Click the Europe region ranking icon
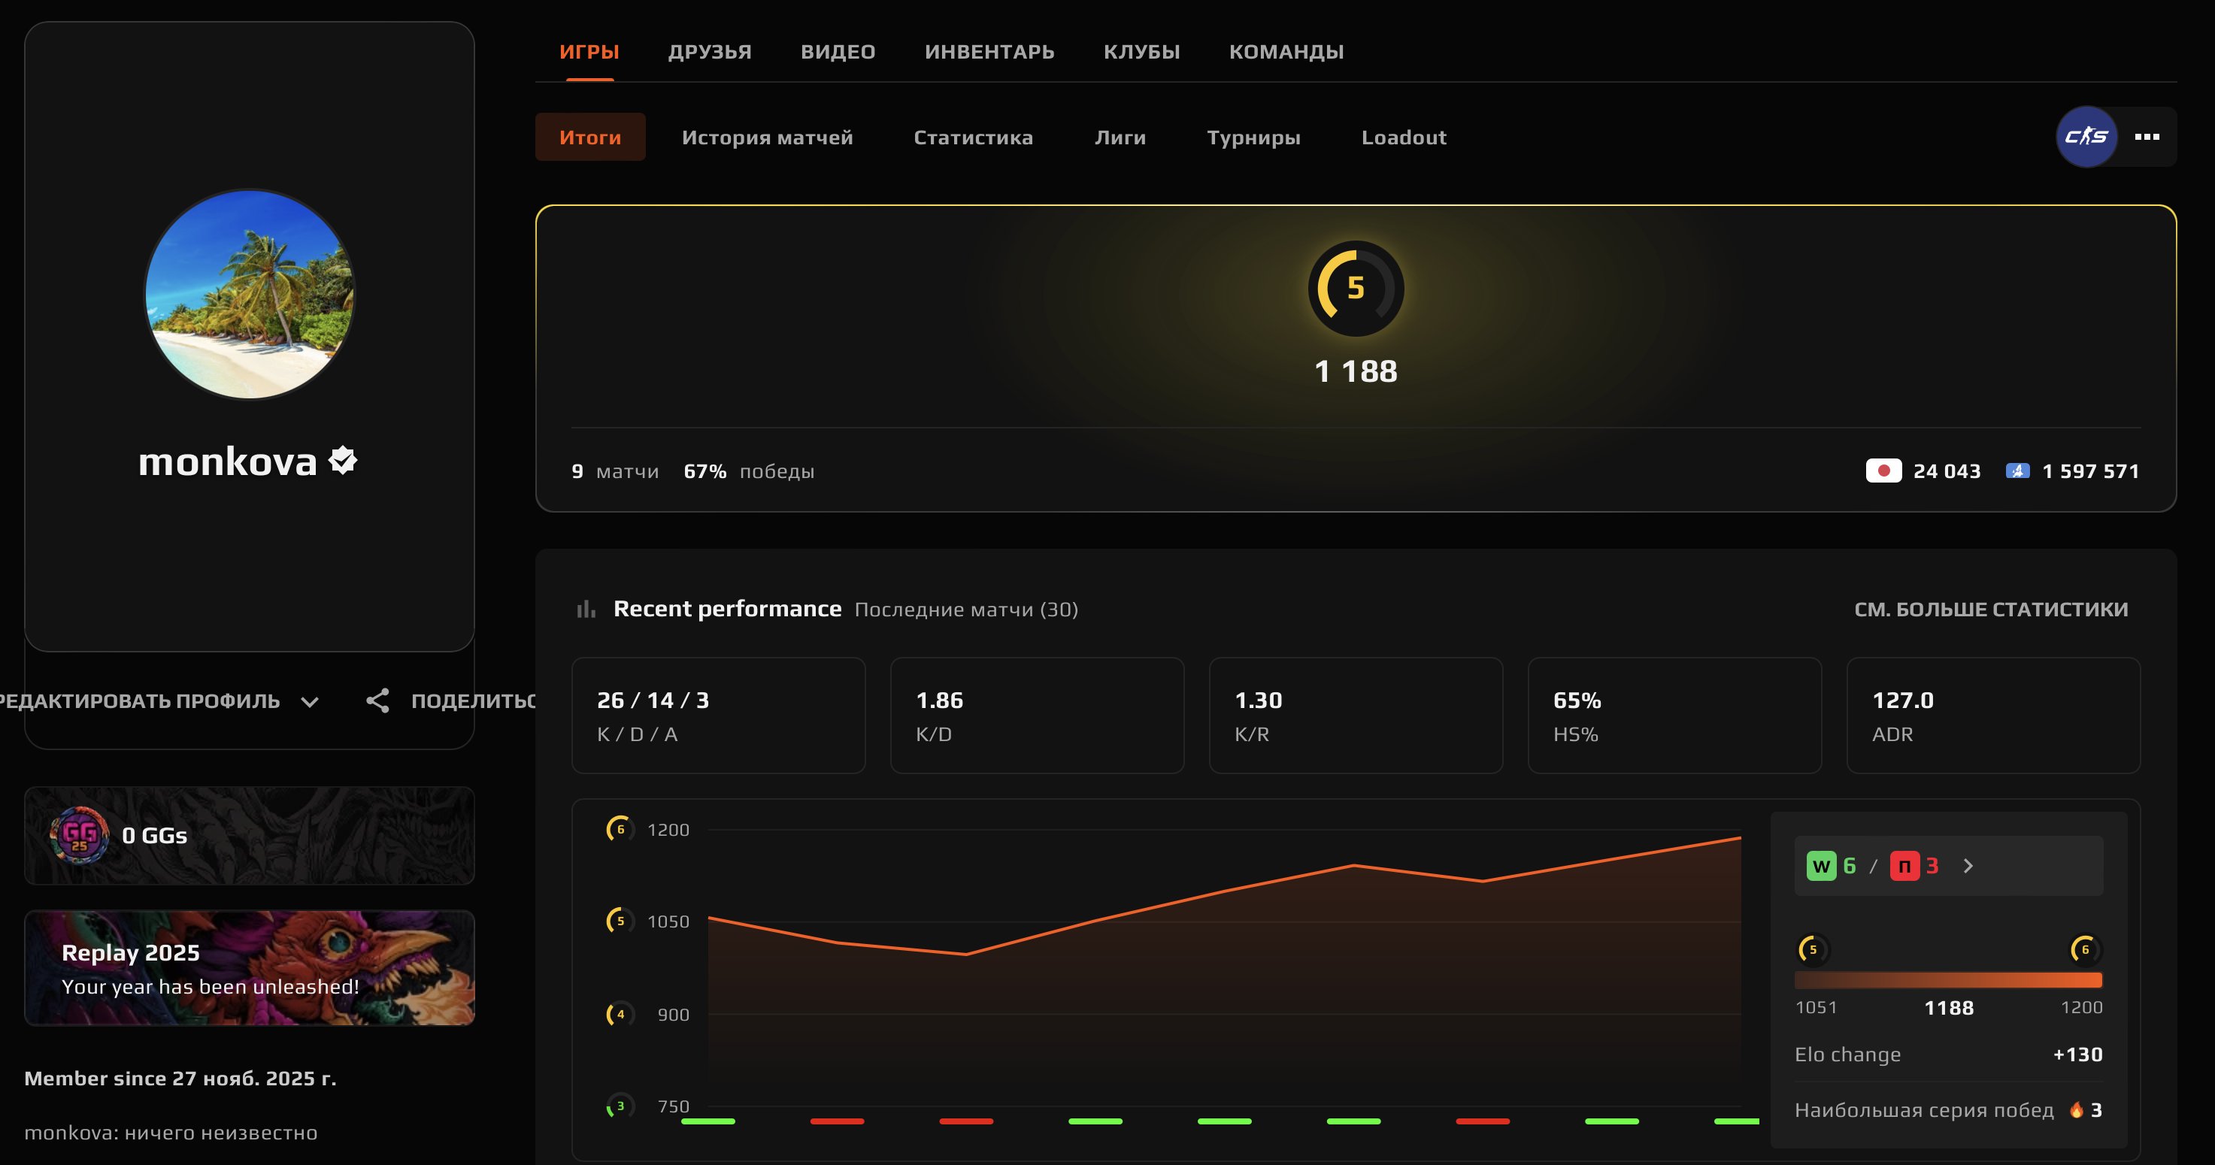Viewport: 2215px width, 1165px height. point(2023,471)
